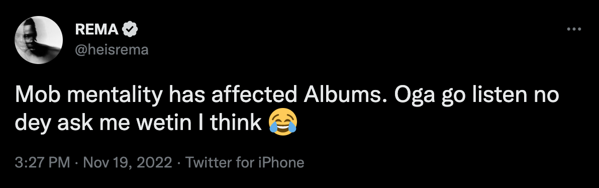Viewport: 599px width, 188px height.
Task: Select the word affected in the tweet
Action: pyautogui.click(x=254, y=95)
